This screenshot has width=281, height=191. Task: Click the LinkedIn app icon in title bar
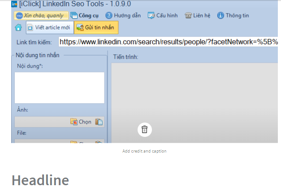(14, 4)
